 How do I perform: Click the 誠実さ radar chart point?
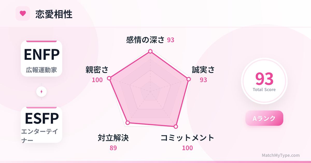[x=188, y=79]
